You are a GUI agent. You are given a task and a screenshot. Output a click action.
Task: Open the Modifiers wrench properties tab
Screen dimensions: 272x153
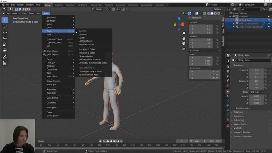pyautogui.click(x=228, y=96)
